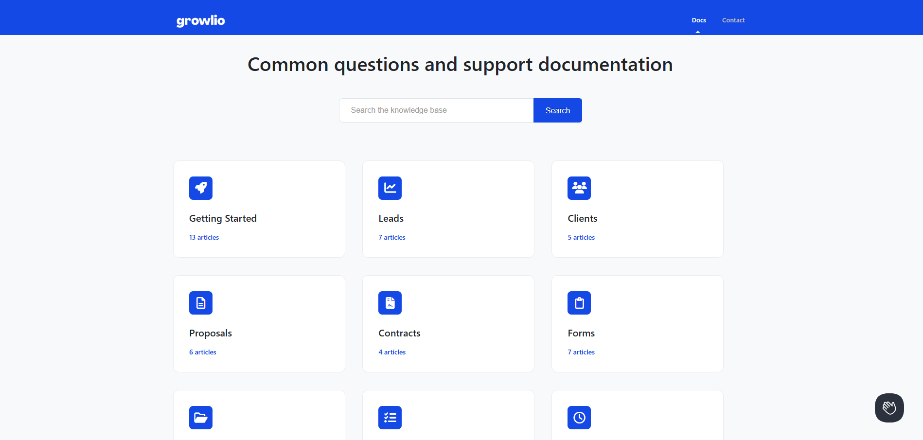Viewport: 923px width, 440px height.
Task: Open the "13 articles" link
Action: (204, 237)
